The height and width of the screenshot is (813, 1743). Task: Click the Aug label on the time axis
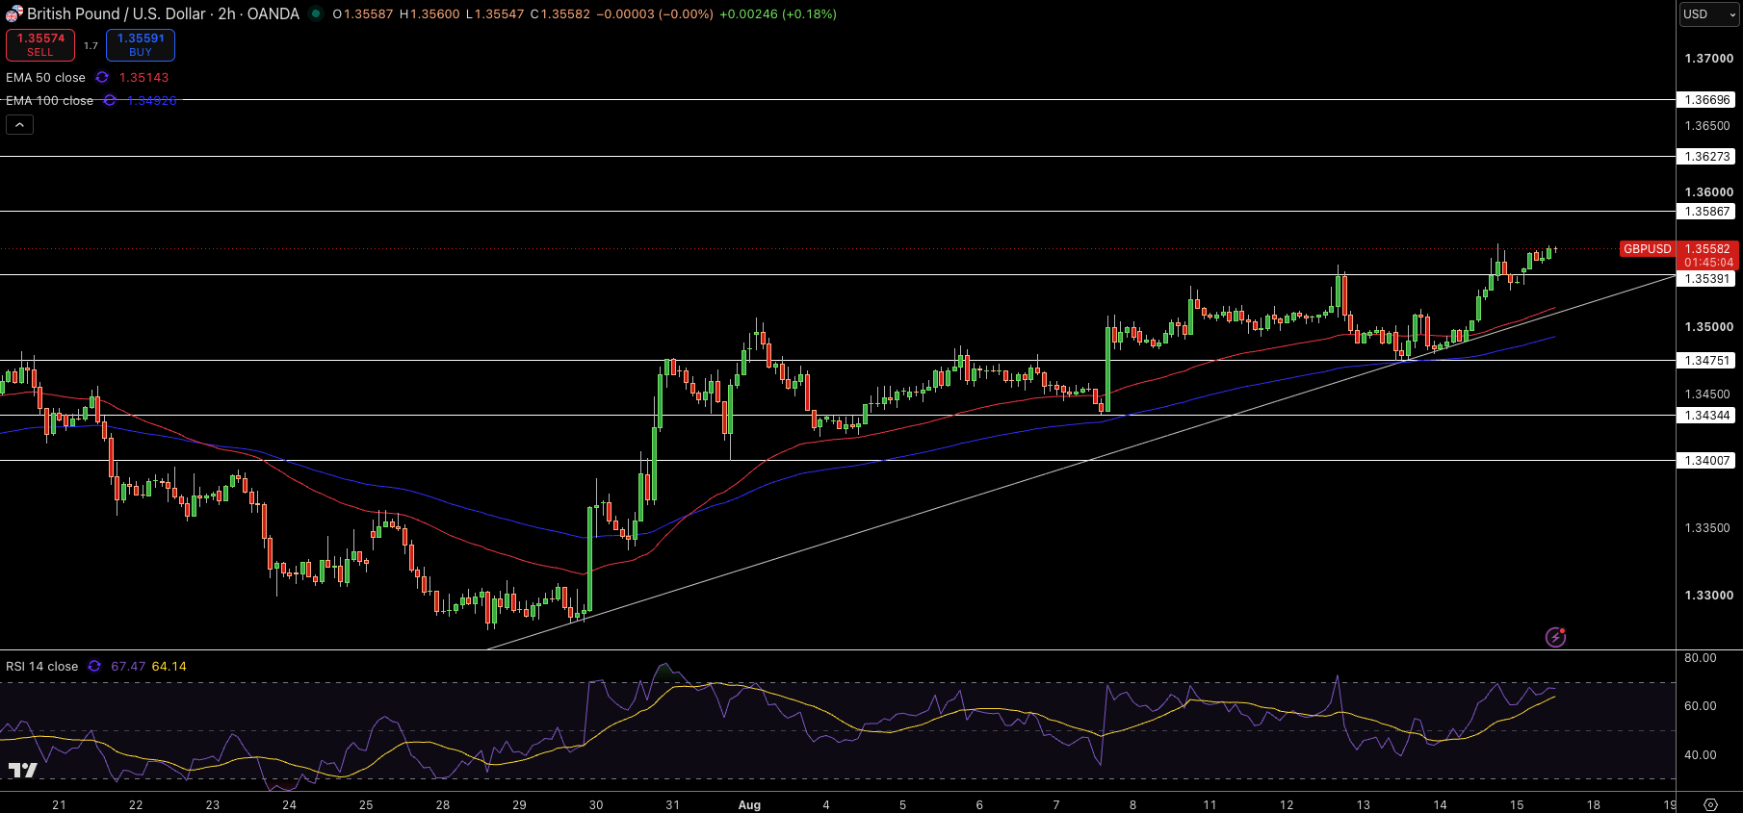749,805
